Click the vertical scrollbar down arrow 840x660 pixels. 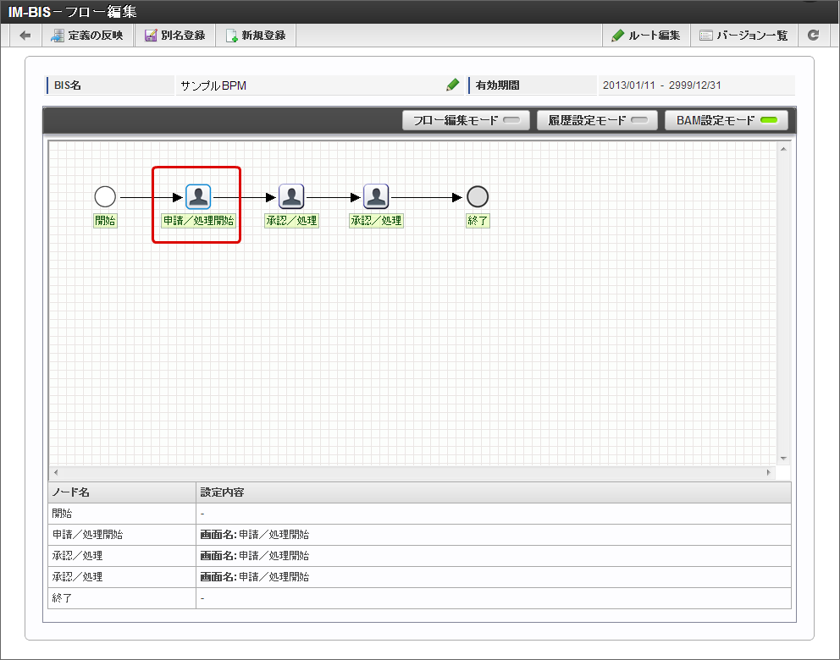pos(783,457)
